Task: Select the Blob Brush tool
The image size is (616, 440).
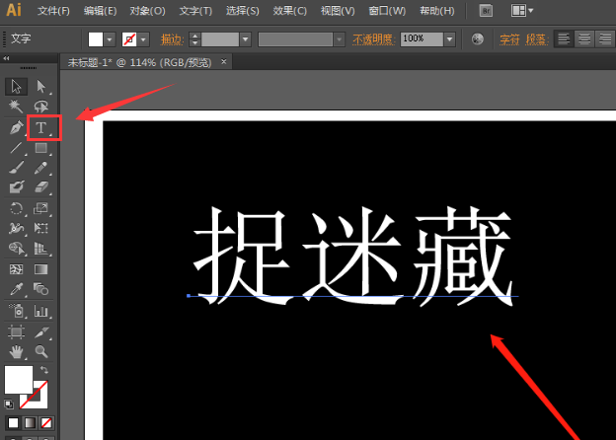Action: click(16, 187)
